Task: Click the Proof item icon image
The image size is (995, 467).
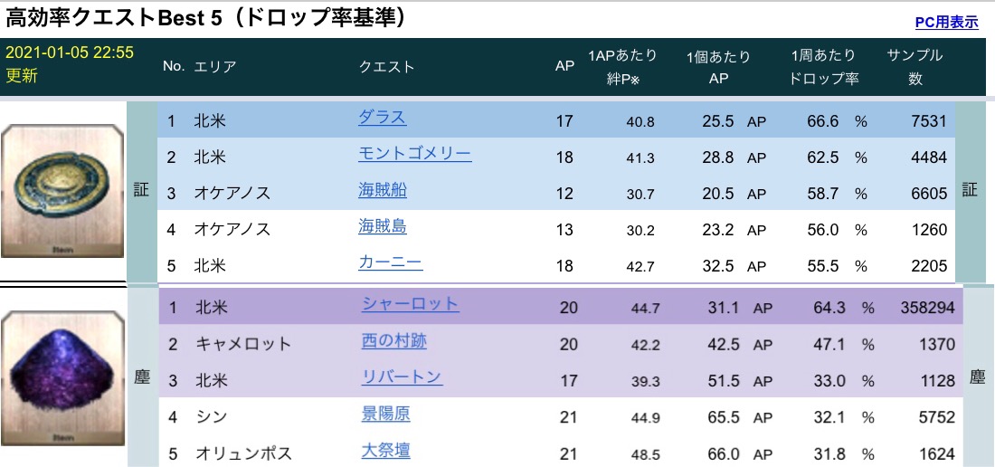Action: point(62,192)
